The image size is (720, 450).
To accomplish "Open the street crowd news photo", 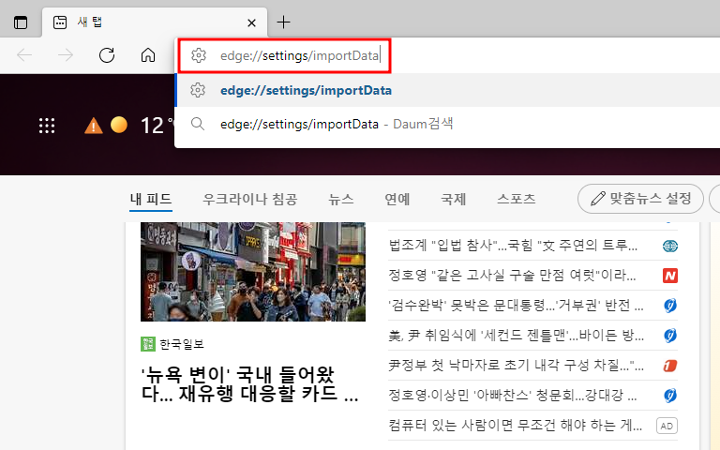I will point(253,272).
